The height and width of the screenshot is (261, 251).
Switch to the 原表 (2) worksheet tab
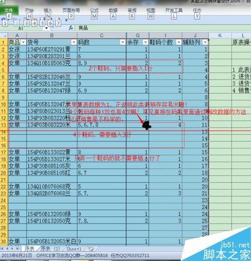point(50,249)
